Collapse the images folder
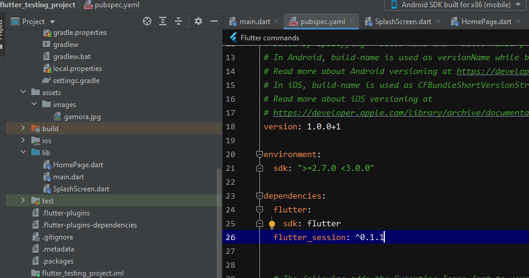Viewport: 529px width, 278px height. [x=34, y=104]
